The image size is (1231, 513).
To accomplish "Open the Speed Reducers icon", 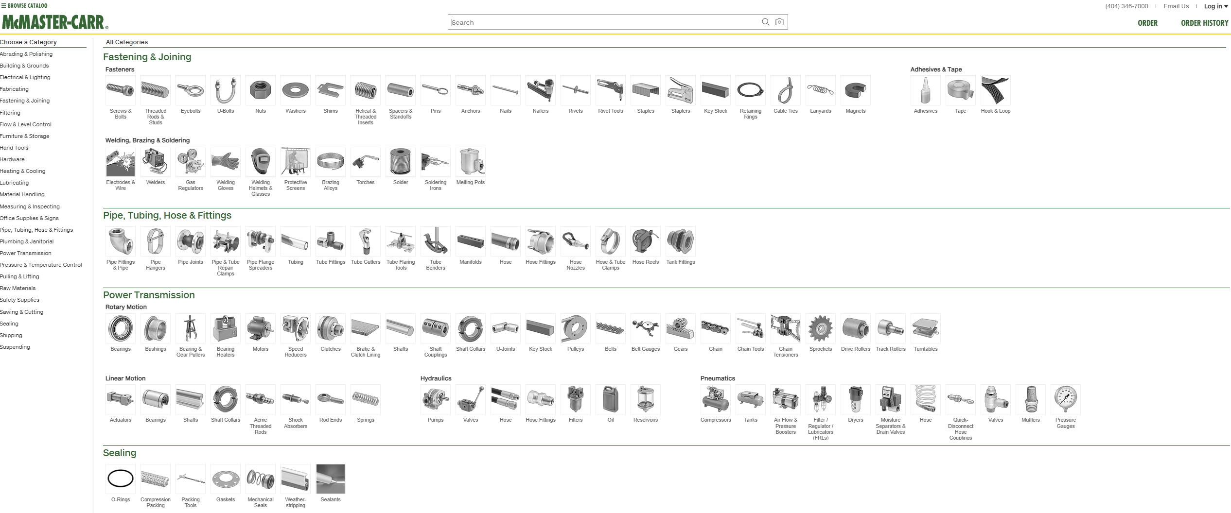I will click(x=296, y=328).
